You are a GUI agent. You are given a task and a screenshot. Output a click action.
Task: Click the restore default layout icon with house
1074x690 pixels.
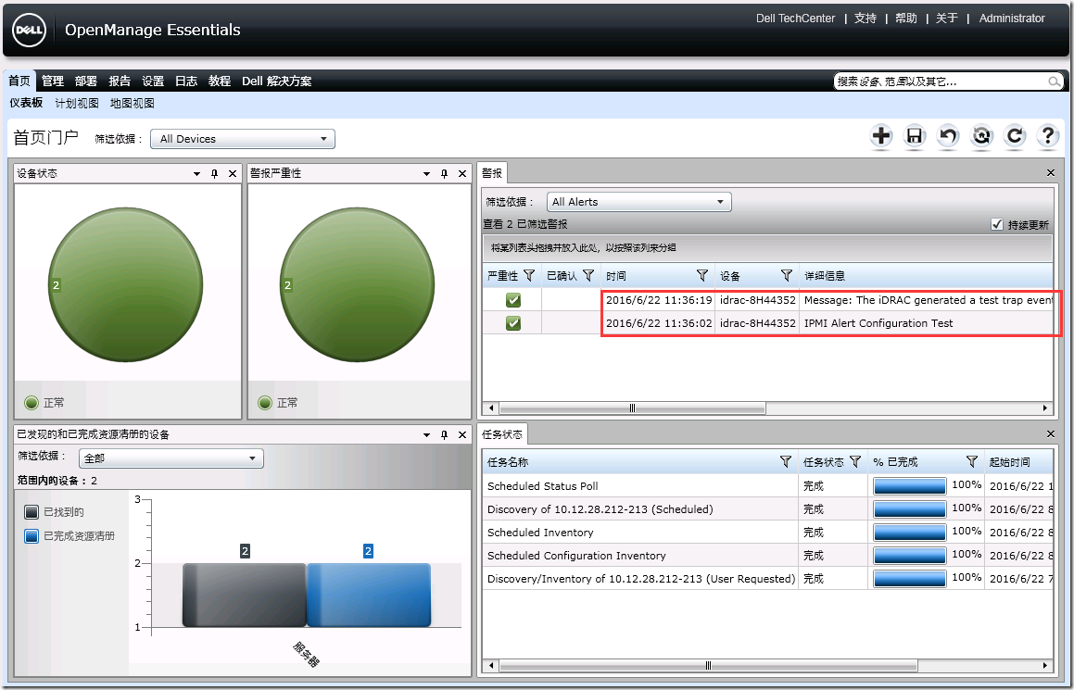981,136
